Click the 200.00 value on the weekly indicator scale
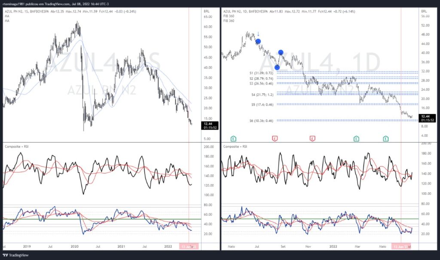The image size is (440, 260). (209, 147)
